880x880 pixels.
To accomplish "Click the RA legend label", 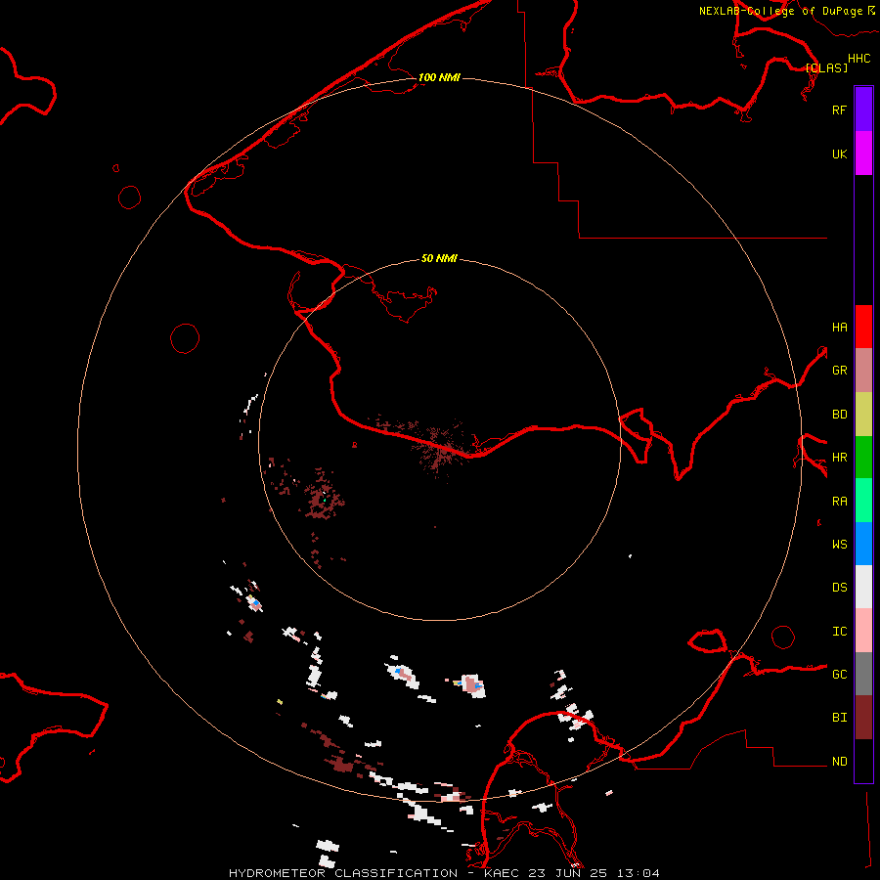I will click(839, 502).
